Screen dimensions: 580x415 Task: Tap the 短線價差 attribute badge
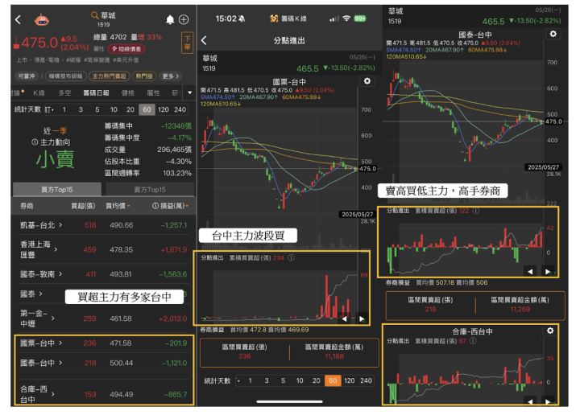(126, 49)
